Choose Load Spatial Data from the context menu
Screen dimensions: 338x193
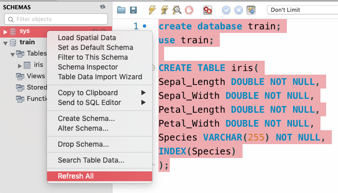(x=100, y=38)
